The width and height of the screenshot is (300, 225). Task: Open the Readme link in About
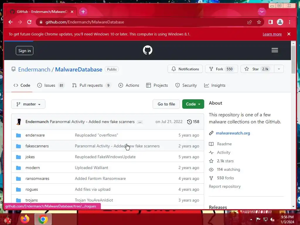click(x=224, y=144)
